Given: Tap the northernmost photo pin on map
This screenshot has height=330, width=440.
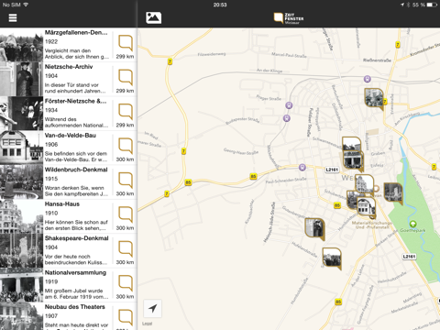Looking at the screenshot, I should click(x=374, y=98).
